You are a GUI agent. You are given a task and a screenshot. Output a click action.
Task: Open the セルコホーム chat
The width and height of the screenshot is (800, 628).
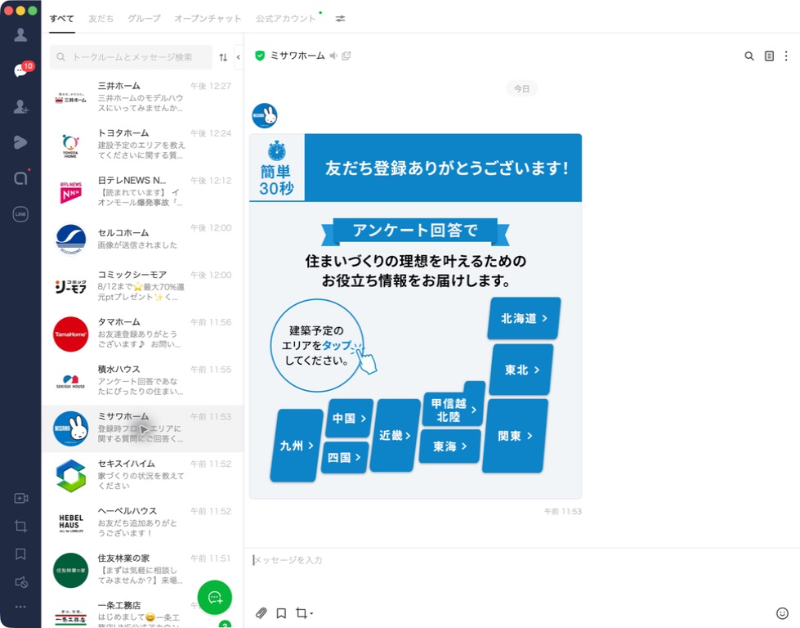pyautogui.click(x=142, y=239)
